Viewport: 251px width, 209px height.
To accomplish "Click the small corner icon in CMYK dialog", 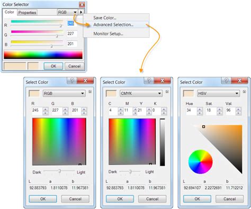I will click(167, 92).
